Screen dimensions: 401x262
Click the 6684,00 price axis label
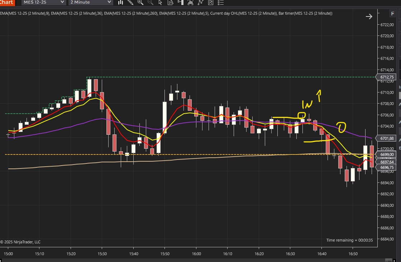pyautogui.click(x=387, y=239)
